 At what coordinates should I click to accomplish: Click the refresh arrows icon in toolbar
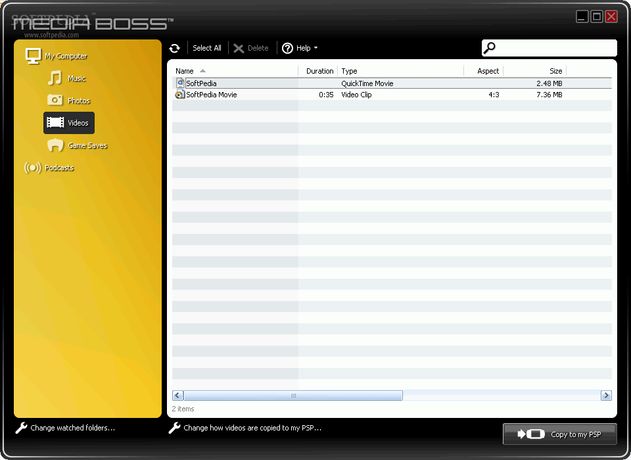click(x=175, y=48)
